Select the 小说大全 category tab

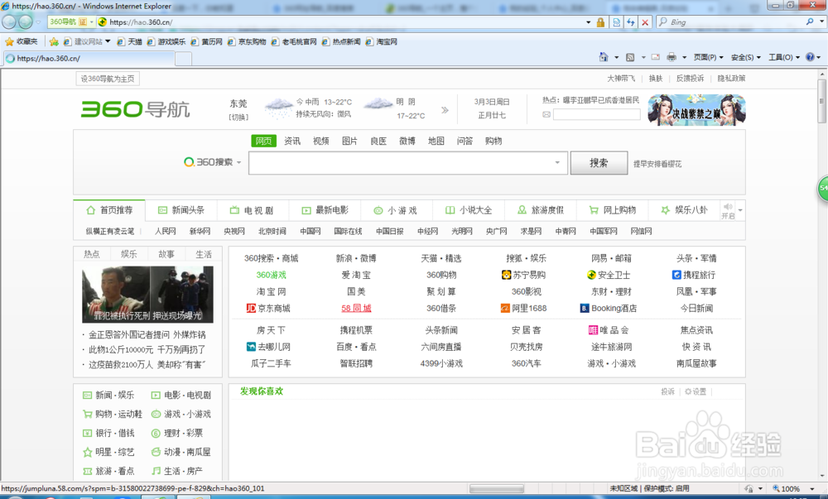tap(468, 209)
